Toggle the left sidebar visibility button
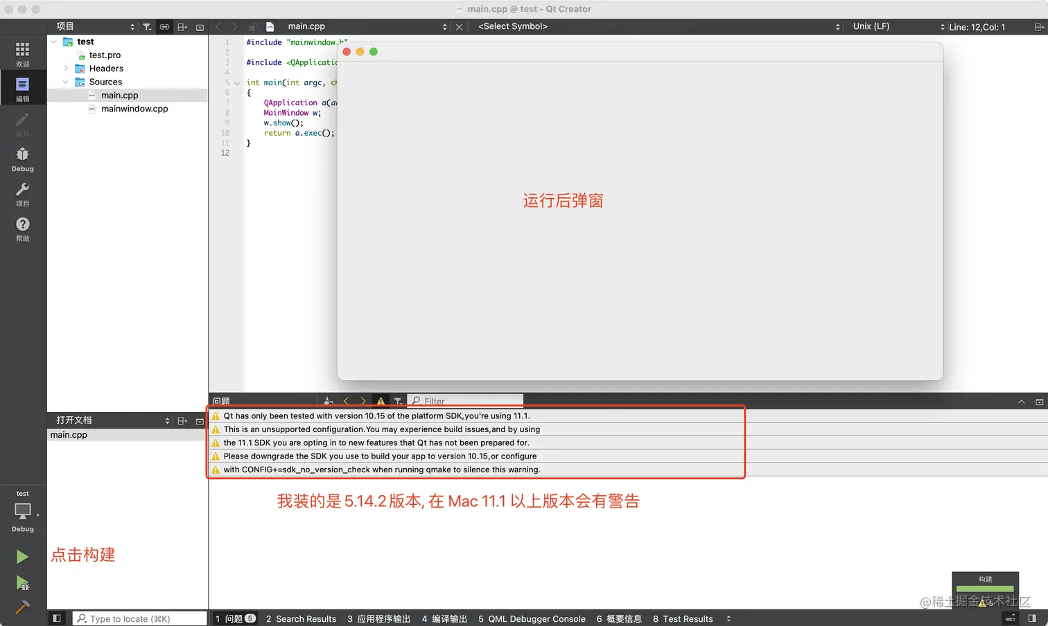The image size is (1048, 626). pos(57,618)
